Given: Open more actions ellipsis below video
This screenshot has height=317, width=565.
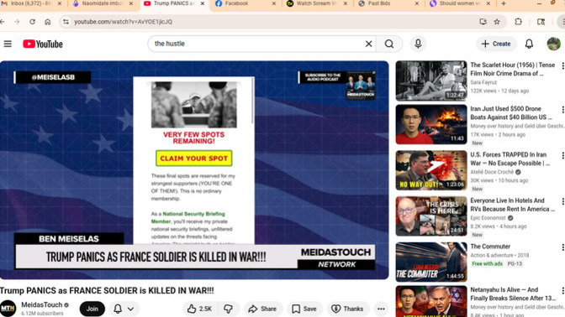Looking at the screenshot, I should click(x=381, y=309).
